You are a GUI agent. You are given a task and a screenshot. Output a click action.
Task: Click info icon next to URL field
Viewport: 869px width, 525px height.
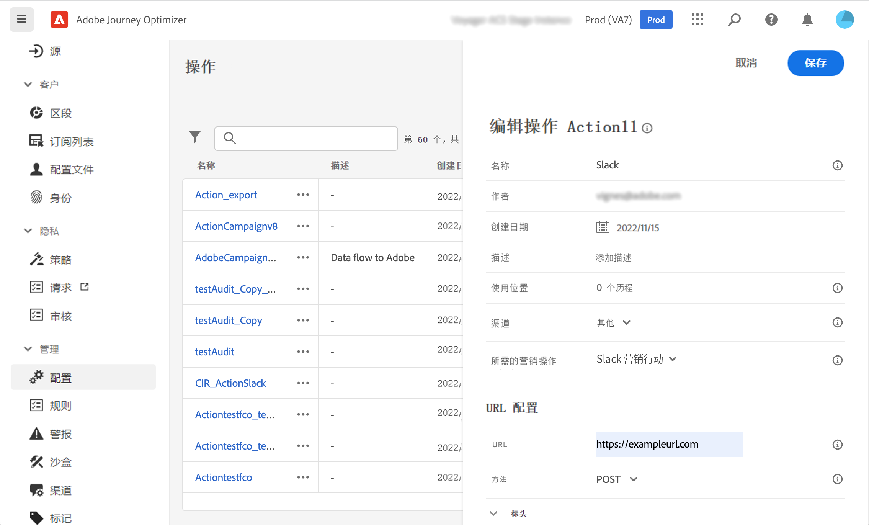point(837,445)
